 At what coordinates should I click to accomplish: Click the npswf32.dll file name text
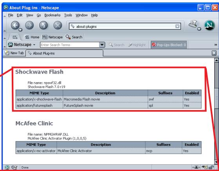pyautogui.click(x=52, y=83)
